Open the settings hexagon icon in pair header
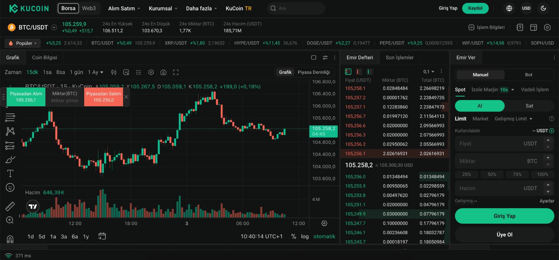 tap(547, 27)
